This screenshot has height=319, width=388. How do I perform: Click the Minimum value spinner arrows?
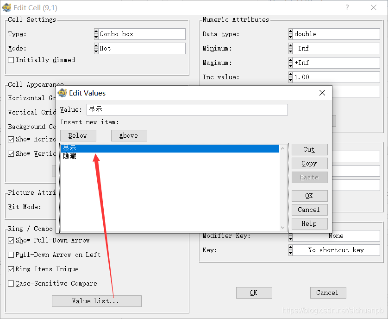click(x=290, y=48)
